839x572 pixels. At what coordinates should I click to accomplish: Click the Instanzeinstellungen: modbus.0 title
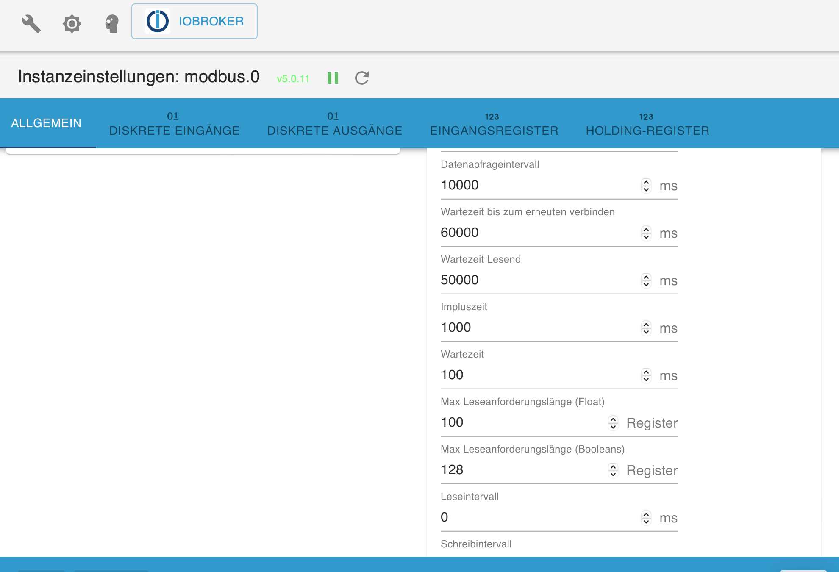pyautogui.click(x=139, y=77)
